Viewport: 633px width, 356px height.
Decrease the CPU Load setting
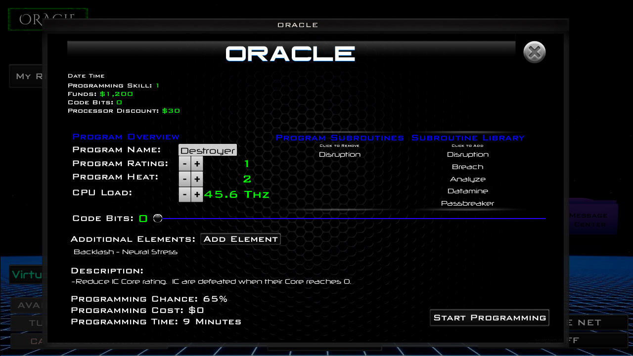184,194
